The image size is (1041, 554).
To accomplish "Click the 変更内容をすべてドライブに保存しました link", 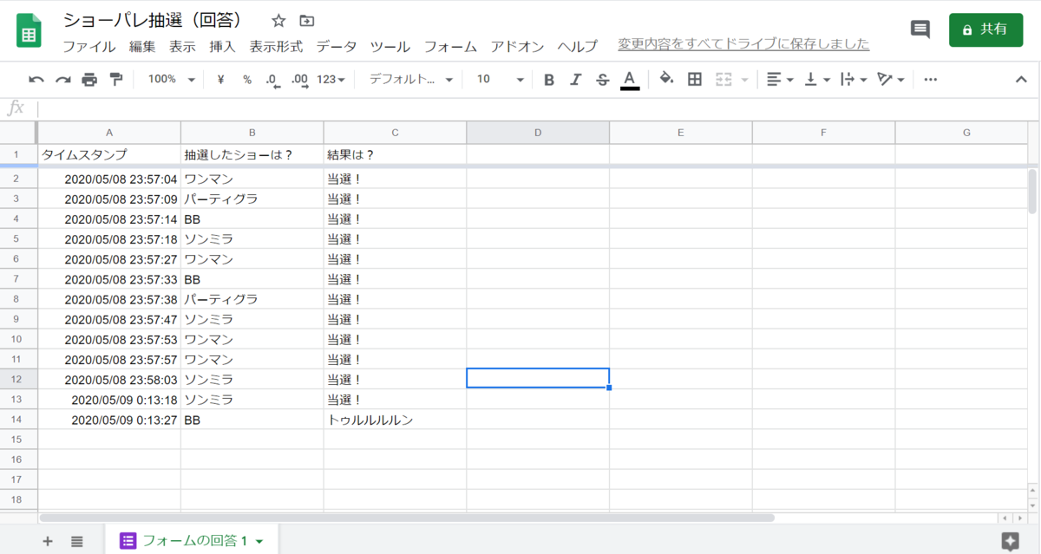I will coord(743,44).
